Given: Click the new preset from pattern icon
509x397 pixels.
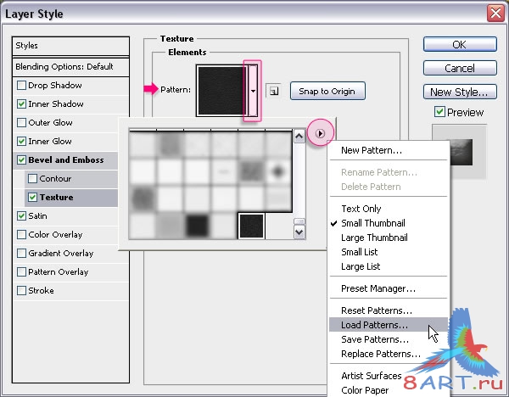Looking at the screenshot, I should pos(274,92).
